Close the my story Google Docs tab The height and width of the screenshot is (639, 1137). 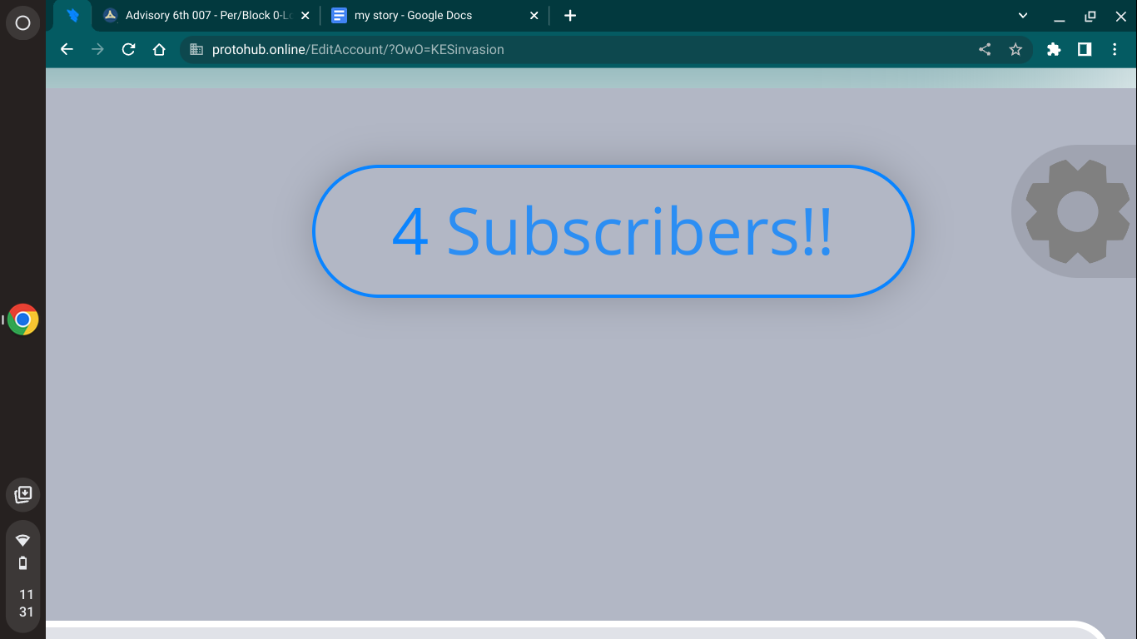coord(534,16)
